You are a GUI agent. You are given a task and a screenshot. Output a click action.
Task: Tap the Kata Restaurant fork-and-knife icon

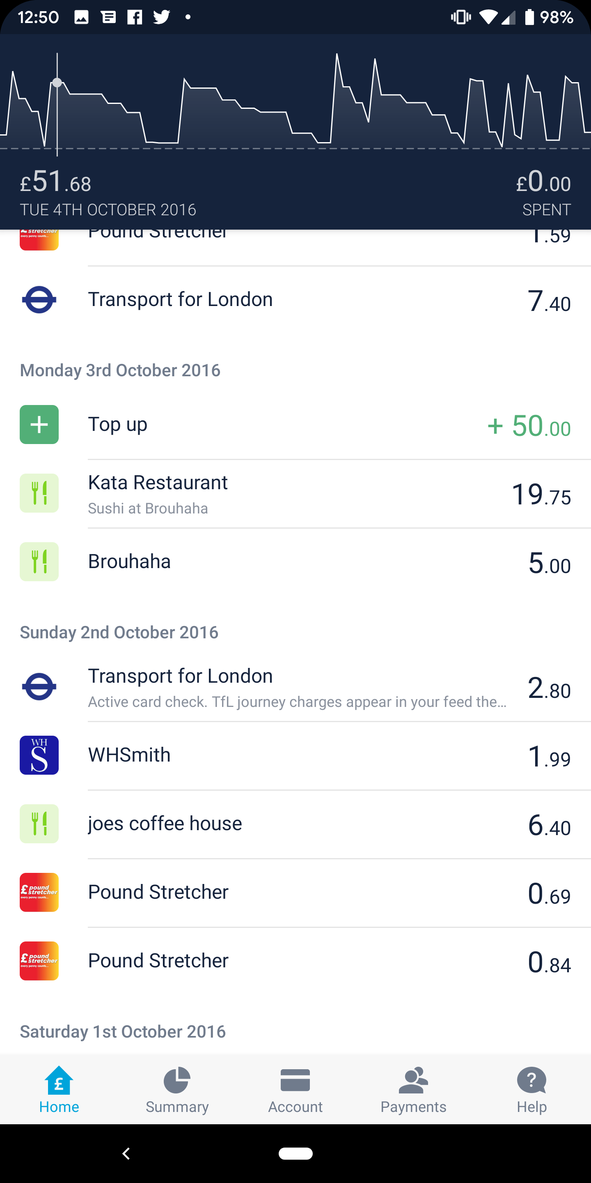[x=39, y=493]
